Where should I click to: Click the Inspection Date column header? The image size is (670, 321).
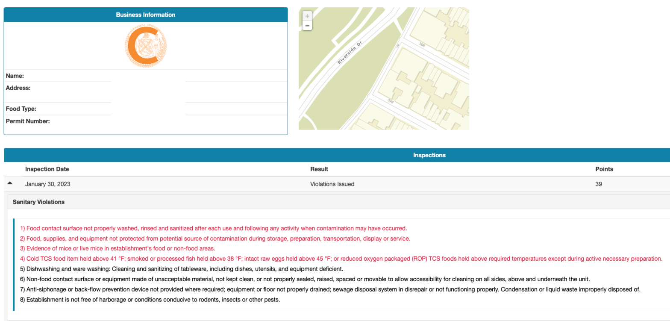tap(47, 169)
